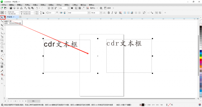Click the New document icon
This screenshot has height=107, width=202.
point(2,8)
